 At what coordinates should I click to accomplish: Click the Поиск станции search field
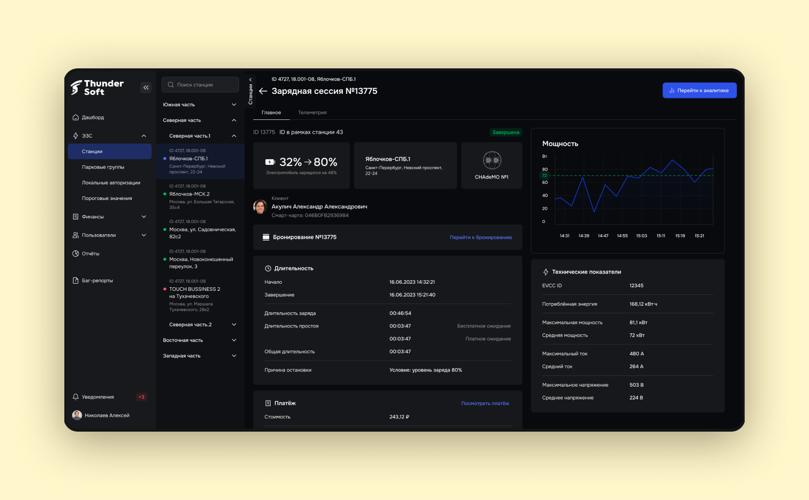pyautogui.click(x=200, y=85)
